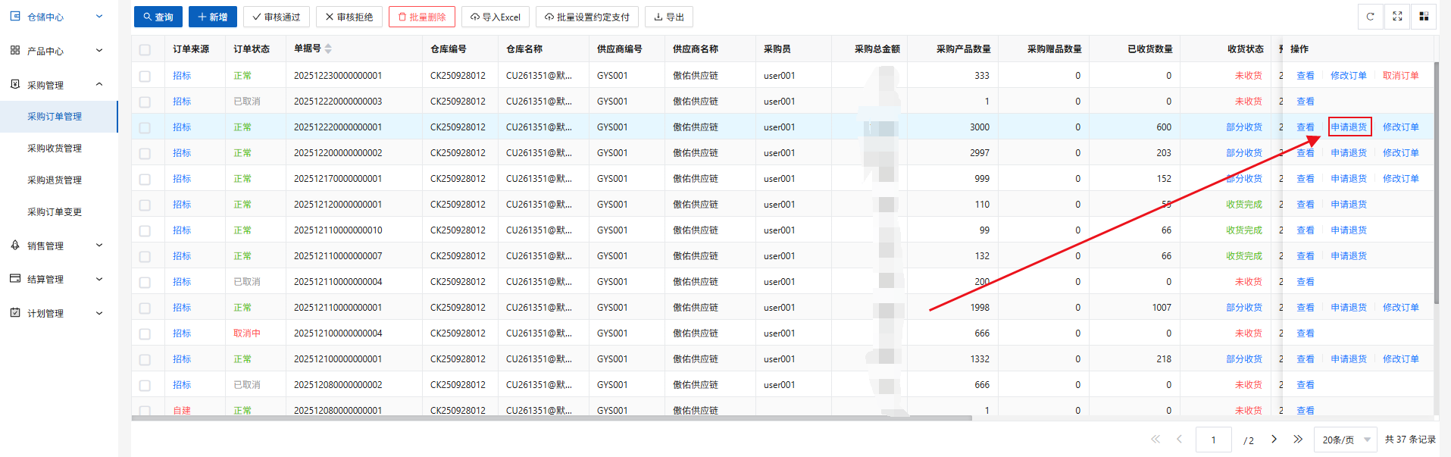Screen dimensions: 1451x457
Task: Click the page number input field
Action: (x=1213, y=440)
